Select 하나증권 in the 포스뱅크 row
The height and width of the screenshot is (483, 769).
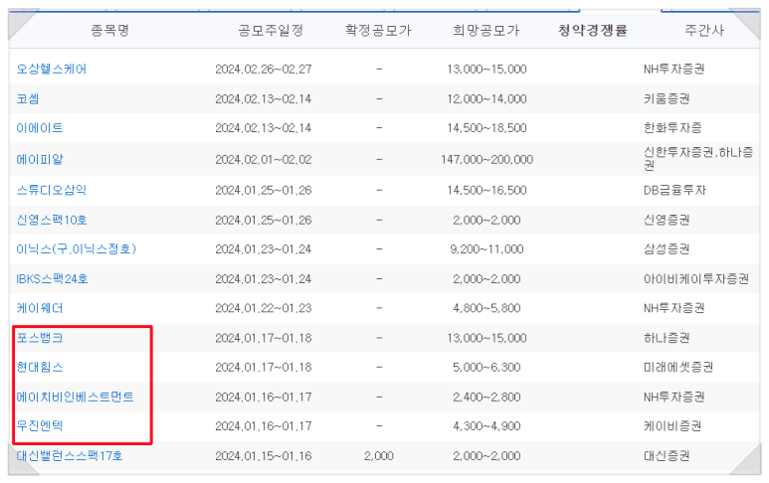tap(667, 338)
